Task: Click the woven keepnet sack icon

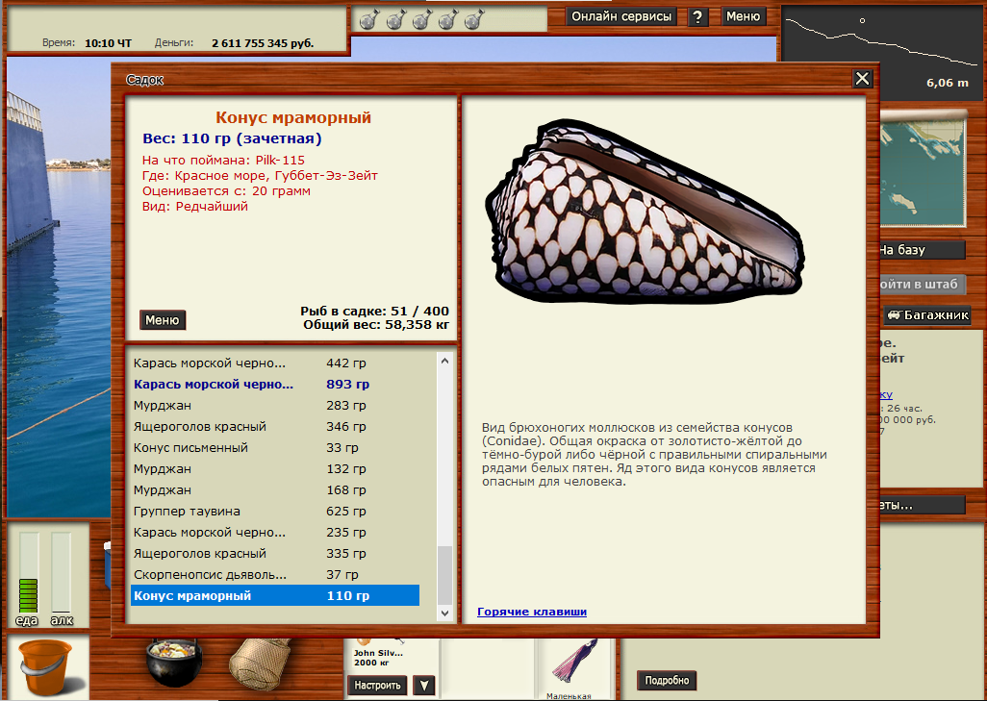Action: (260, 663)
